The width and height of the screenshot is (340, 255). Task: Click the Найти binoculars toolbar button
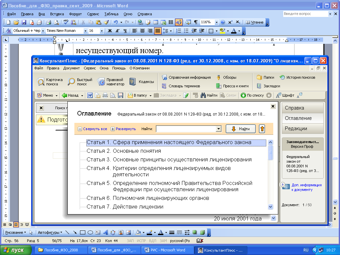click(x=209, y=95)
